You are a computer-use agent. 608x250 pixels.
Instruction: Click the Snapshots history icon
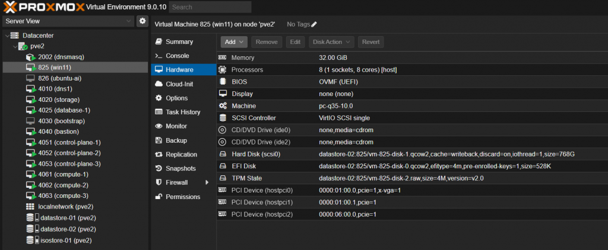click(159, 168)
